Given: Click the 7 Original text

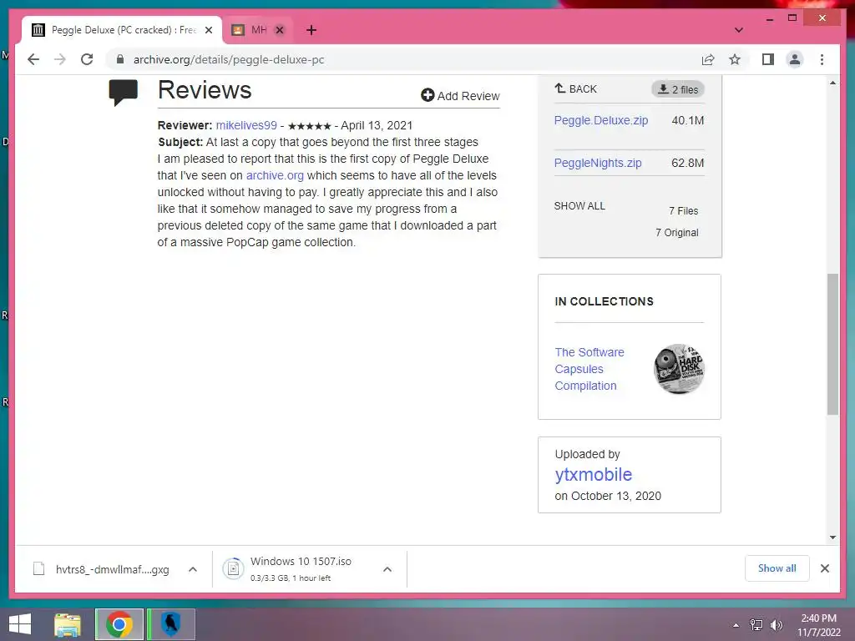Looking at the screenshot, I should [676, 233].
